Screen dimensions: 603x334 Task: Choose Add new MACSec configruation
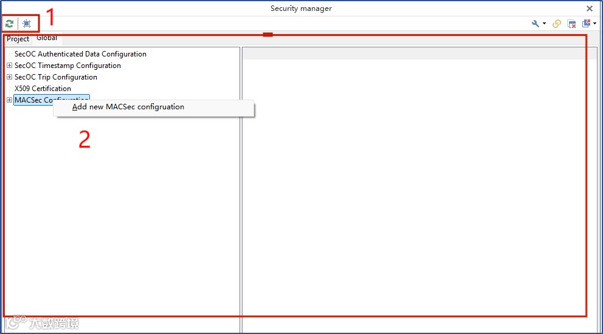154,107
